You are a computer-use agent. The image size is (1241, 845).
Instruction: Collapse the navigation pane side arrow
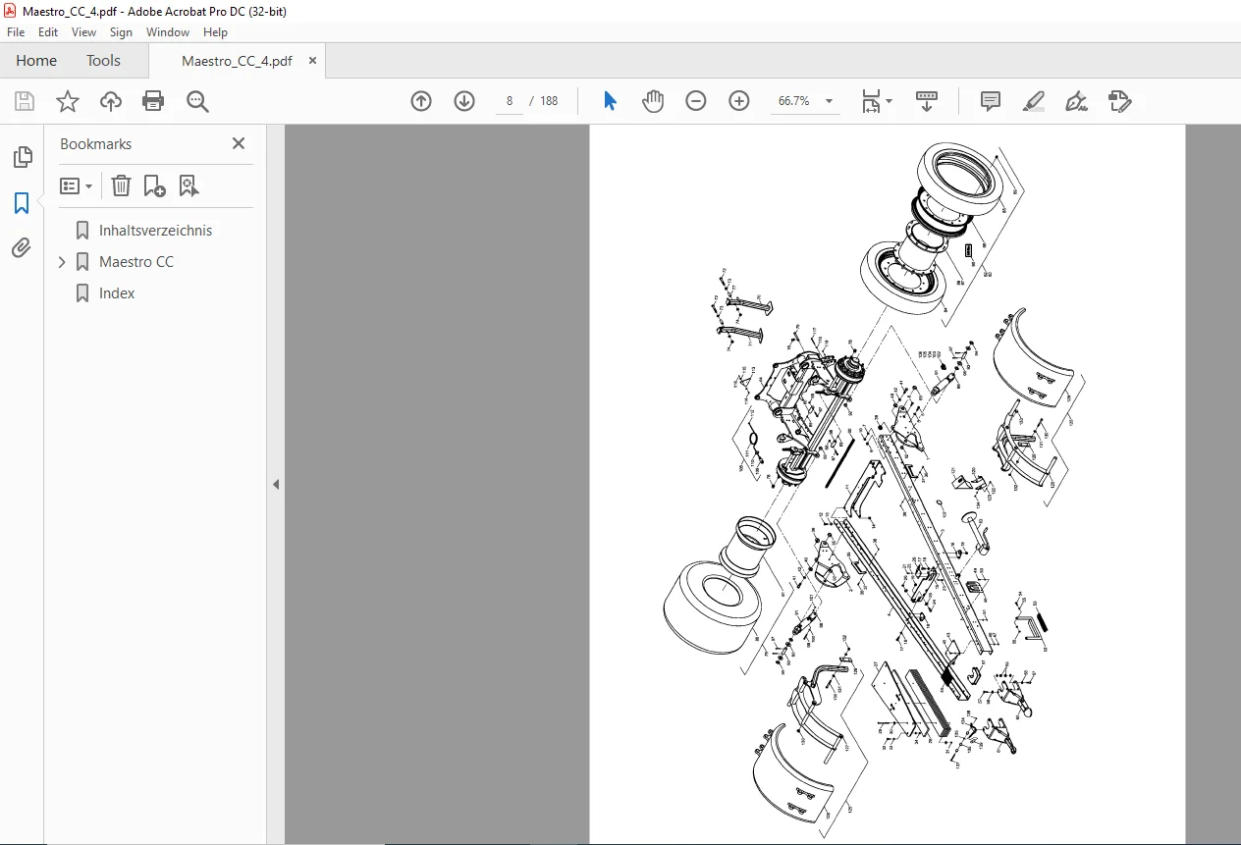pyautogui.click(x=276, y=484)
